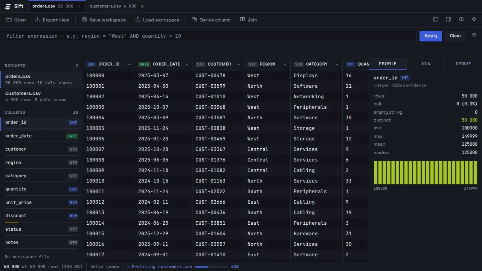482x271 pixels.
Task: Select the Displays category cell
Action: point(316,75)
